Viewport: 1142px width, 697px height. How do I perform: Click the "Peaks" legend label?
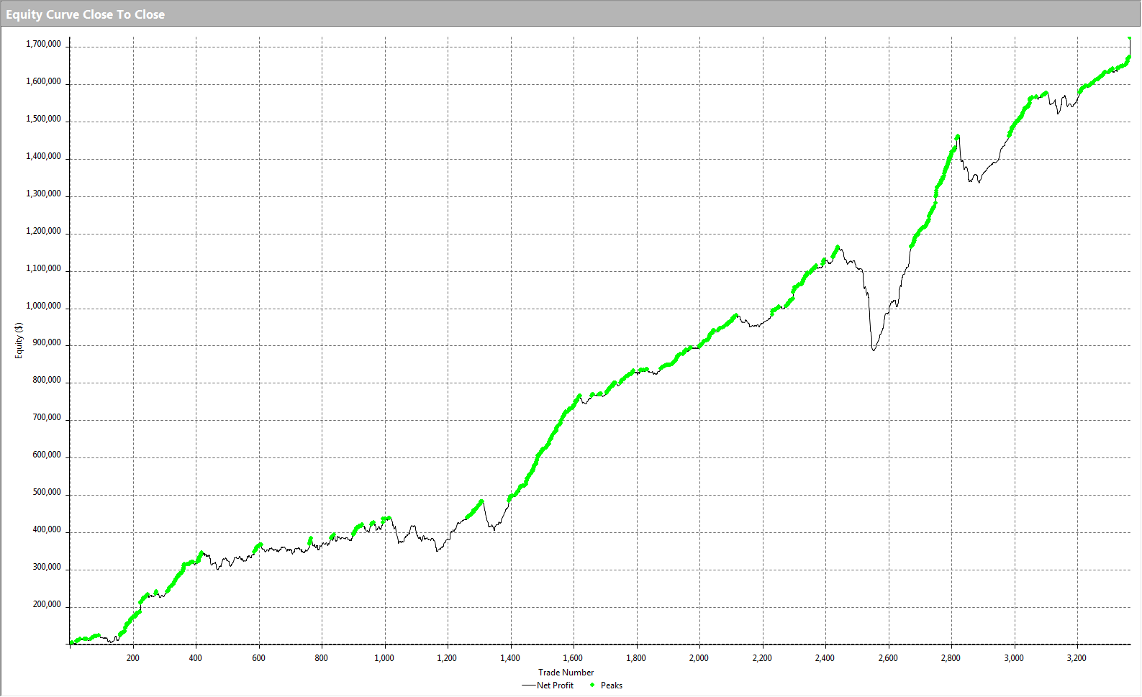coord(612,685)
